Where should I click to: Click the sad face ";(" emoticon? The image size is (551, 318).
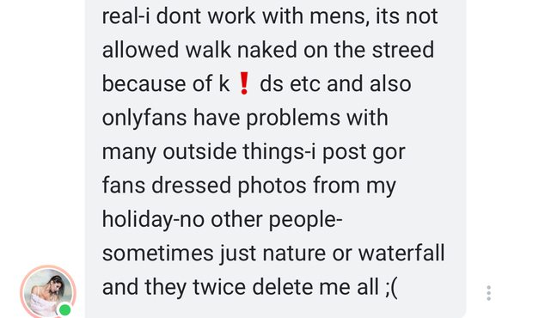coord(391,287)
